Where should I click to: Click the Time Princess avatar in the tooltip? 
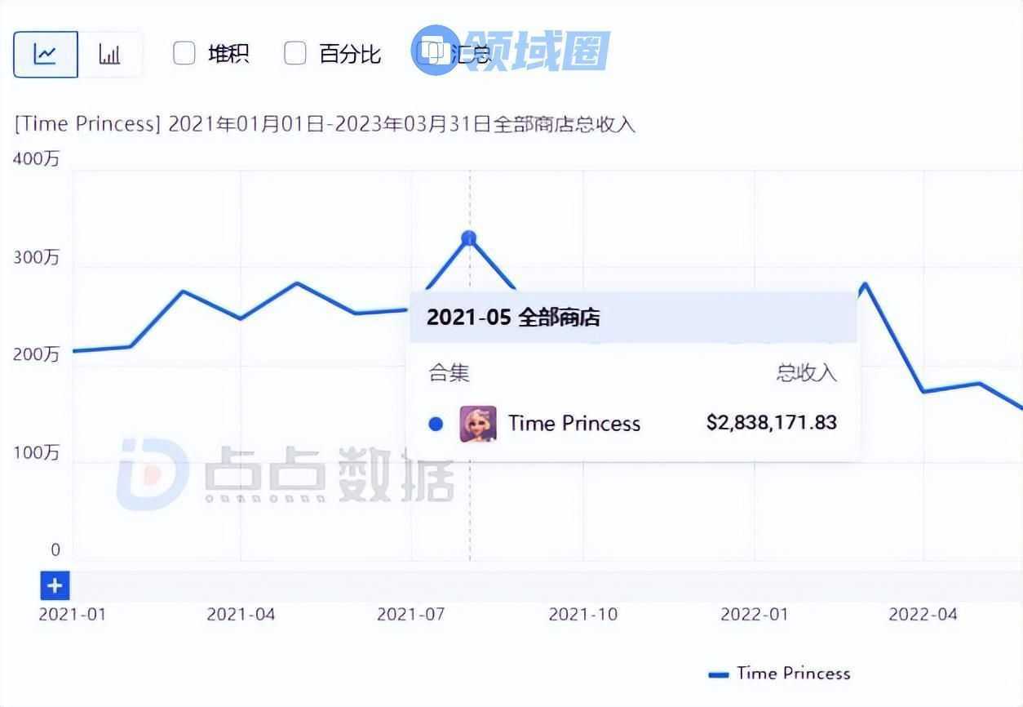coord(477,424)
